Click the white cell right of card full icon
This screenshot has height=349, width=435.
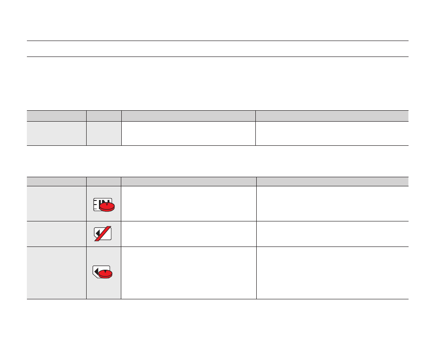click(x=189, y=273)
